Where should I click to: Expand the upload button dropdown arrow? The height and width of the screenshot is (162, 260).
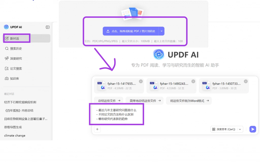[161, 31]
